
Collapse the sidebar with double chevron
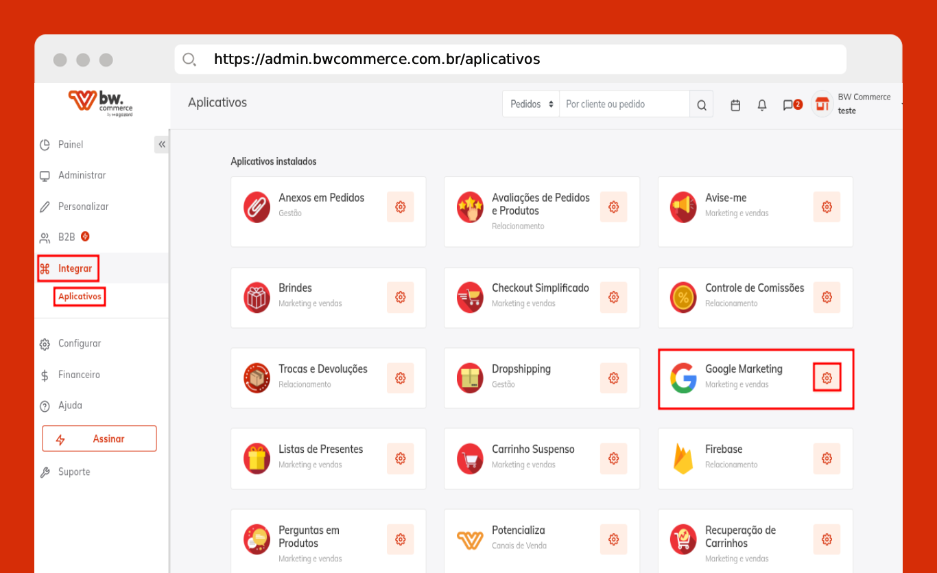point(162,144)
